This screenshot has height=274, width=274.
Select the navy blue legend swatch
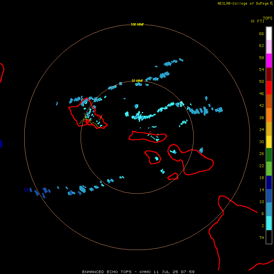pyautogui.click(x=269, y=182)
